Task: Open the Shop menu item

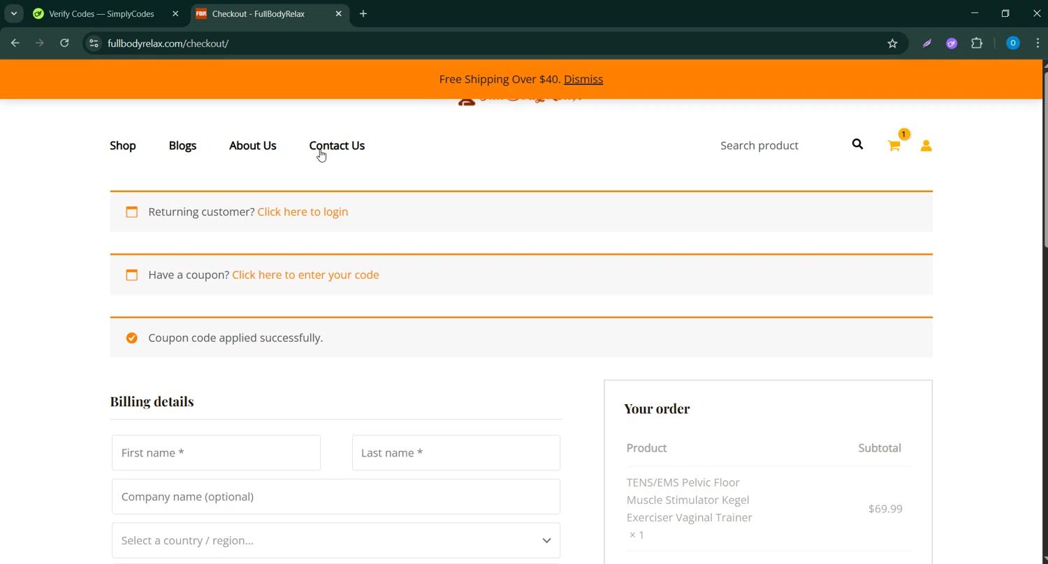Action: click(123, 145)
